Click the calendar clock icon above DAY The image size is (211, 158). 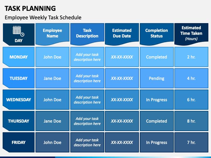18,31
